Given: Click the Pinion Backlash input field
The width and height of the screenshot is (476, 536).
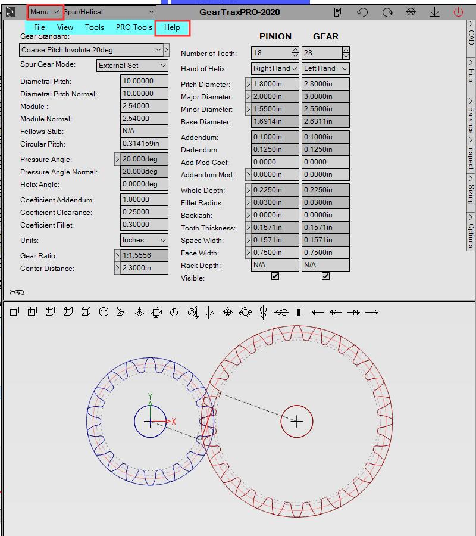Looking at the screenshot, I should [x=275, y=215].
